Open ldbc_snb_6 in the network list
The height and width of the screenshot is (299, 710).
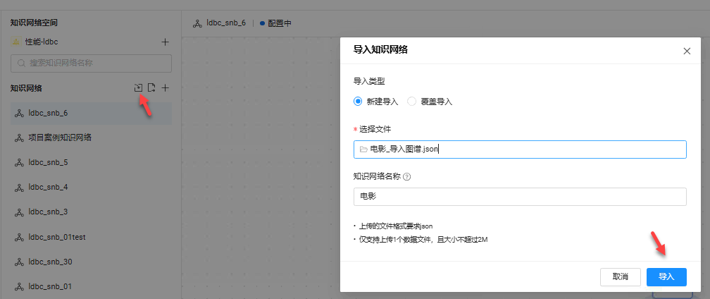[x=91, y=113]
